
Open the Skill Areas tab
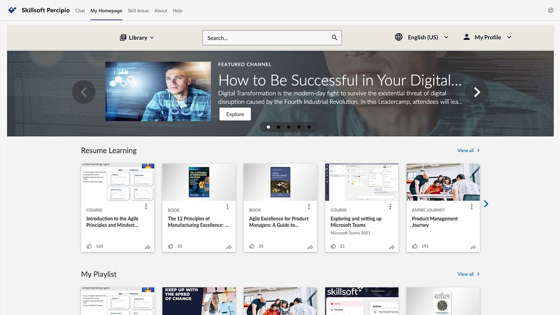[138, 11]
